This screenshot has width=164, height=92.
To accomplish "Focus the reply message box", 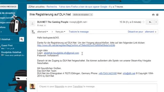I will pos(97,88).
